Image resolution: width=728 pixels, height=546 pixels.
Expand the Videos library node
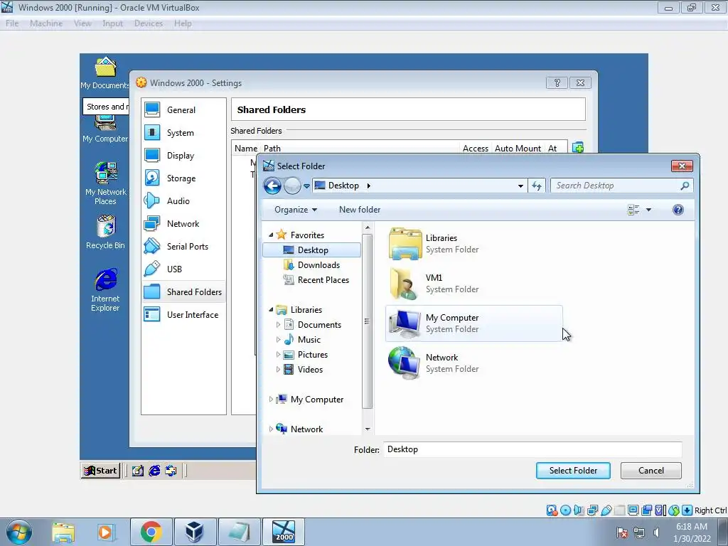278,370
